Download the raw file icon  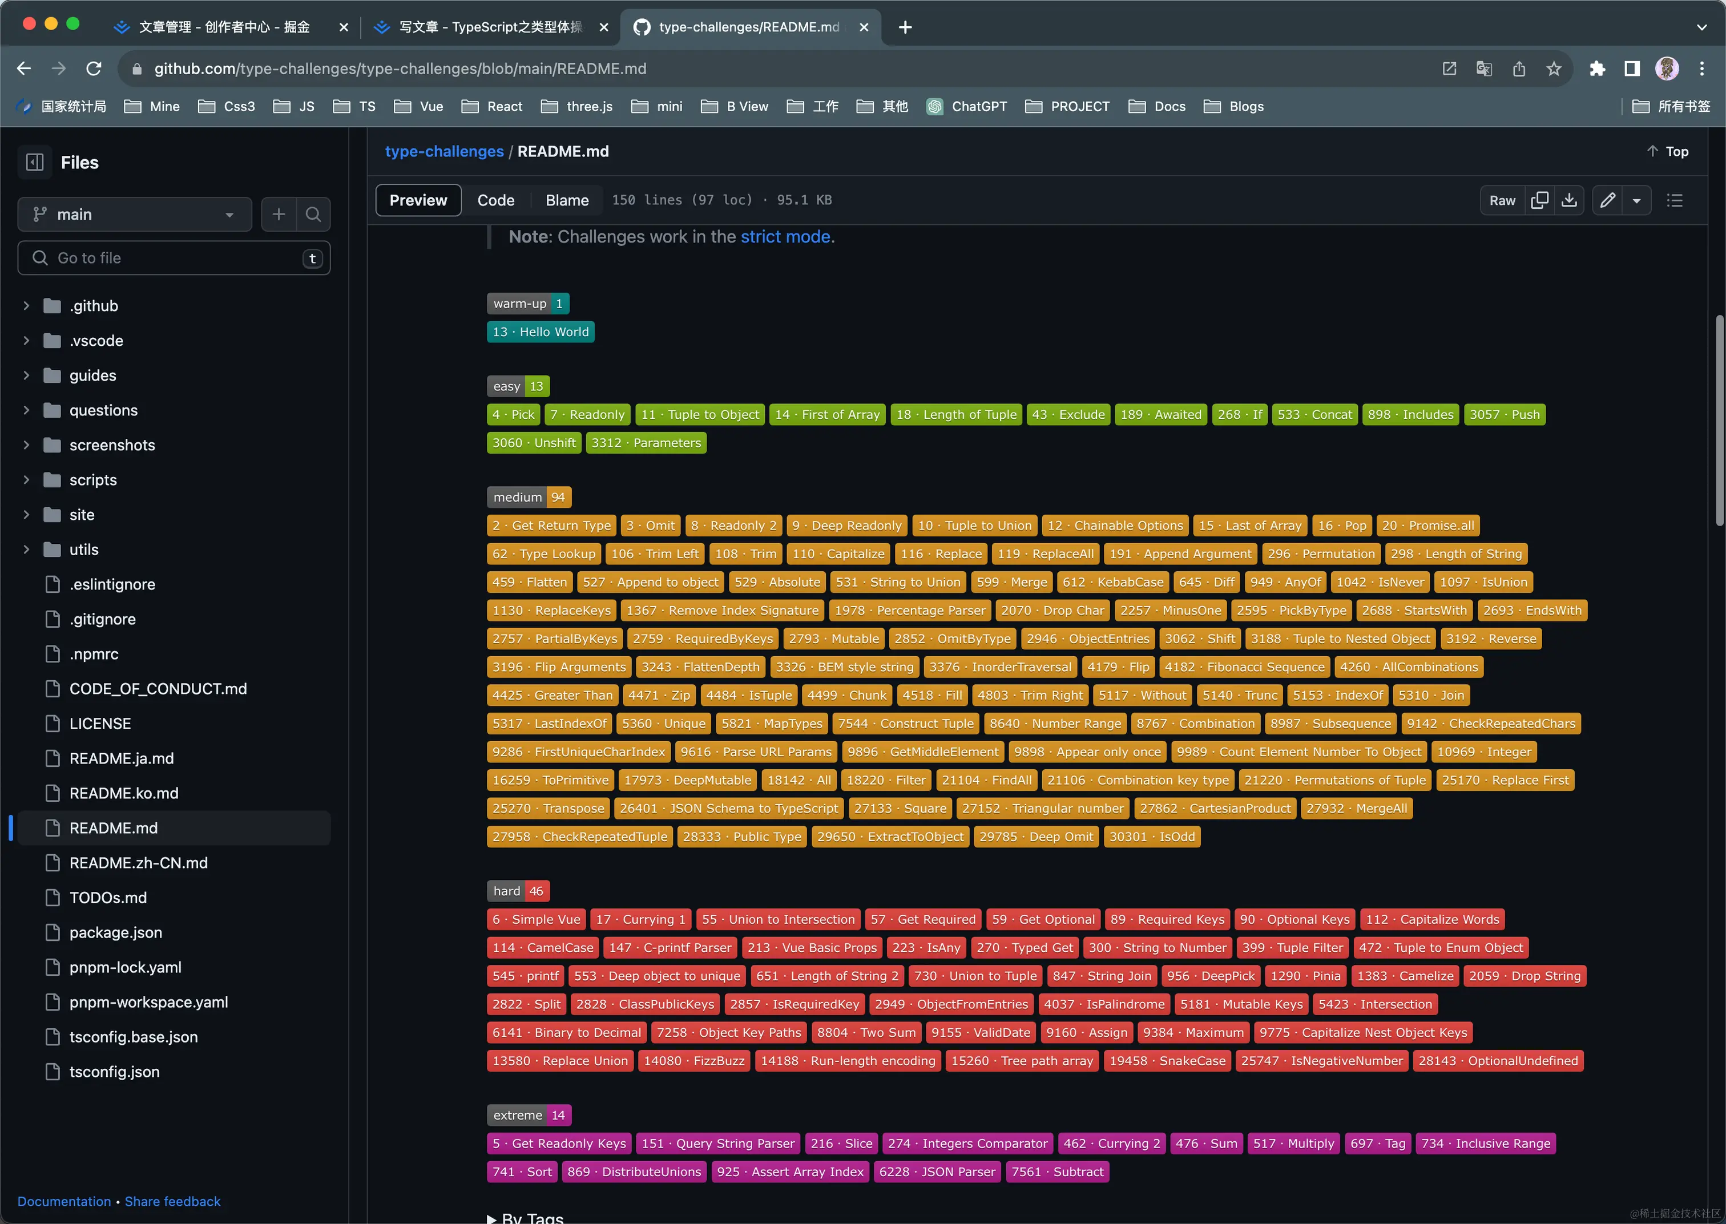(x=1569, y=200)
